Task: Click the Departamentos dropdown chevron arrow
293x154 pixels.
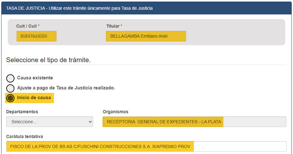Action: point(90,122)
